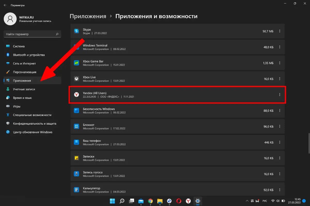Click the Блокнот app icon
Screen dimensions: 310x206
click(x=76, y=126)
